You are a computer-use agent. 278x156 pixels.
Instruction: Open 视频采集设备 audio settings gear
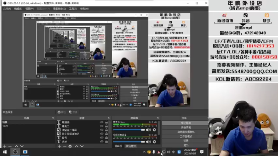[154, 142]
